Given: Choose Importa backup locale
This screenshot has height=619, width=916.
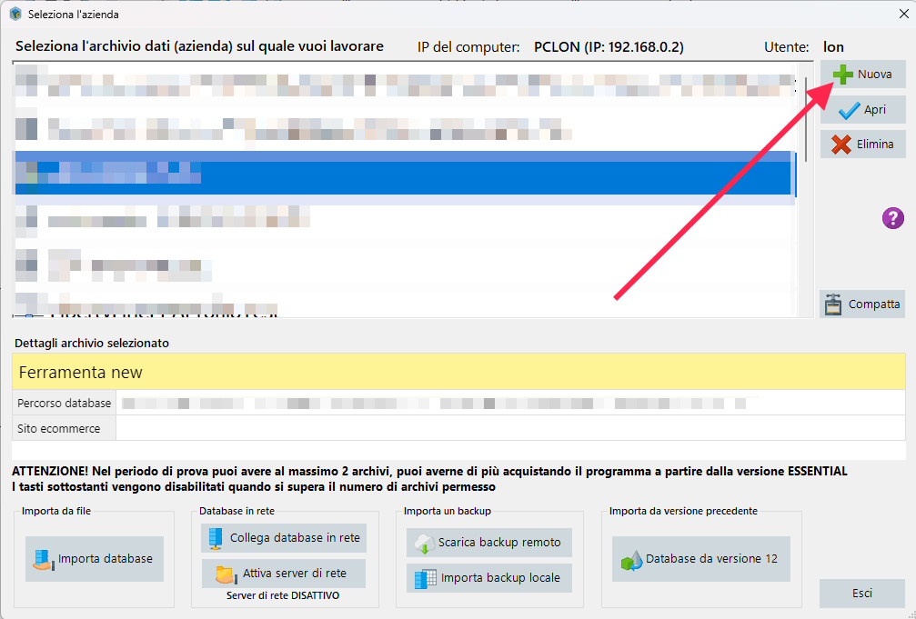Looking at the screenshot, I should pos(488,577).
